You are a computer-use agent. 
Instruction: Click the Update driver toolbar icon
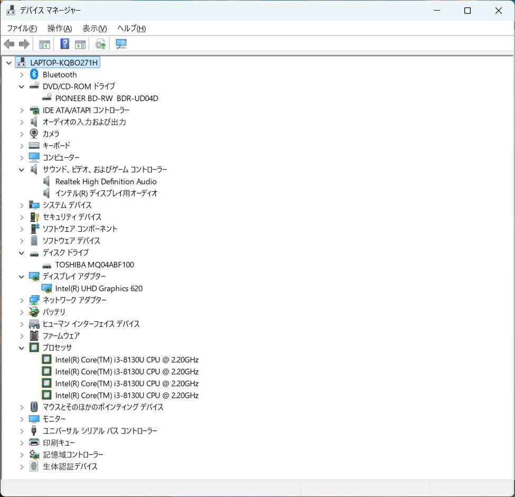(100, 44)
